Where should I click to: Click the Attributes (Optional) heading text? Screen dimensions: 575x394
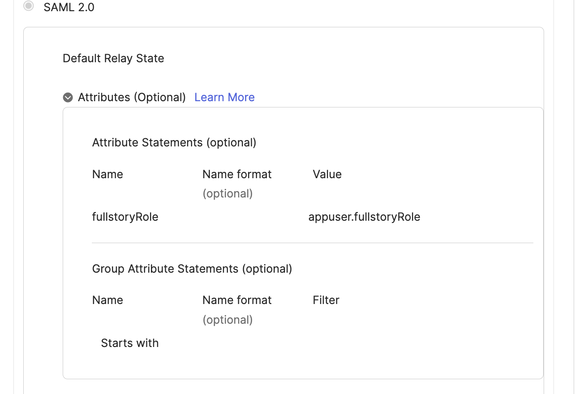click(132, 97)
